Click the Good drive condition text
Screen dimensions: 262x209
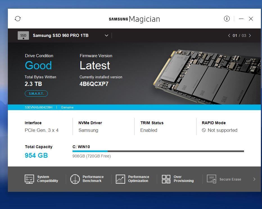39,65
